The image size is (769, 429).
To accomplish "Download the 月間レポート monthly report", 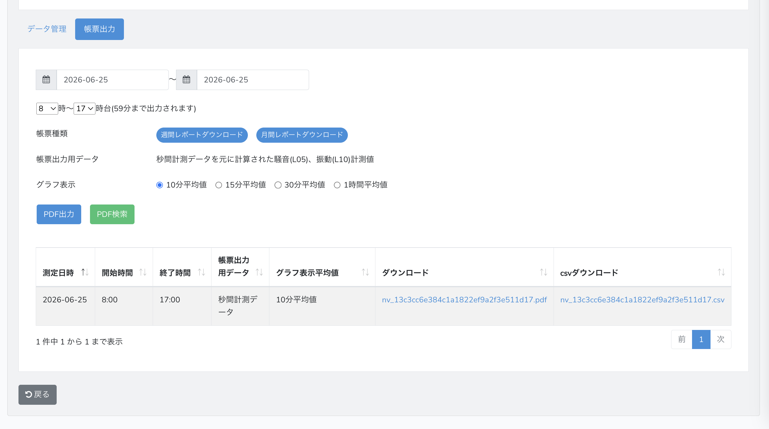I will [x=302, y=135].
